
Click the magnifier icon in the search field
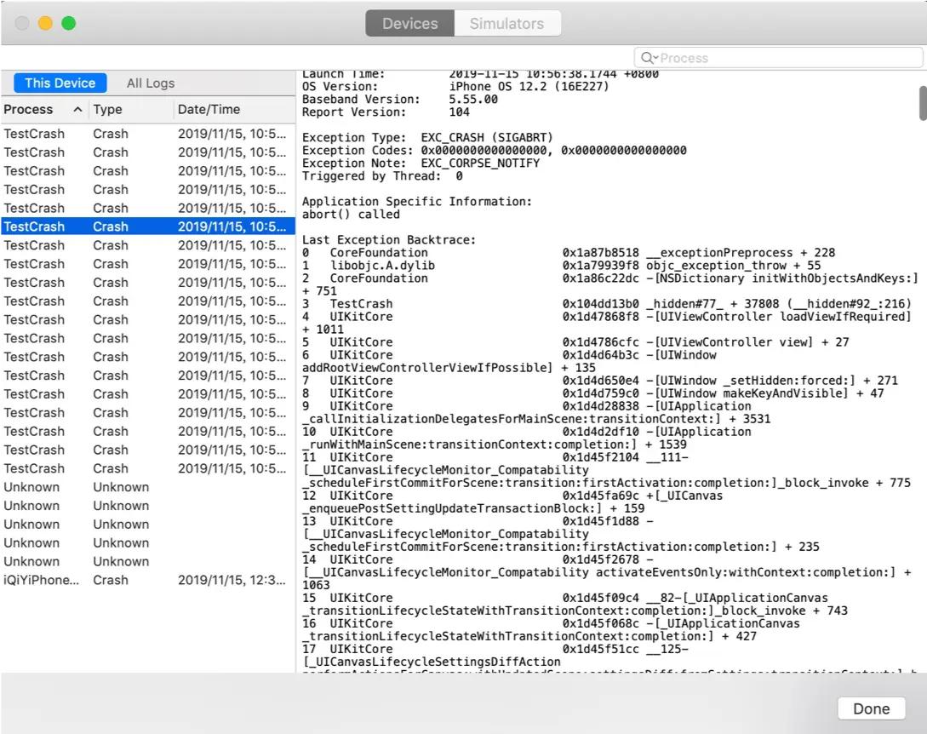point(649,58)
